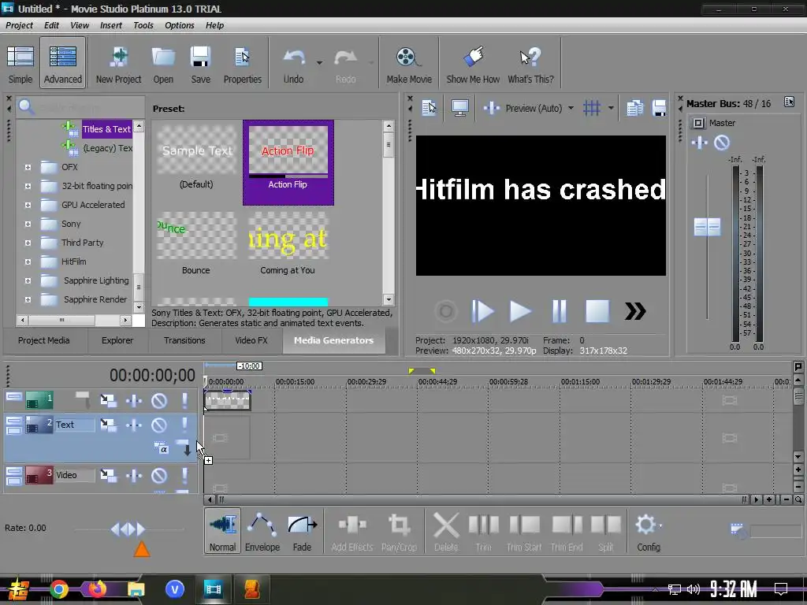Click the playback rate slider
The height and width of the screenshot is (605, 807).
(x=128, y=529)
